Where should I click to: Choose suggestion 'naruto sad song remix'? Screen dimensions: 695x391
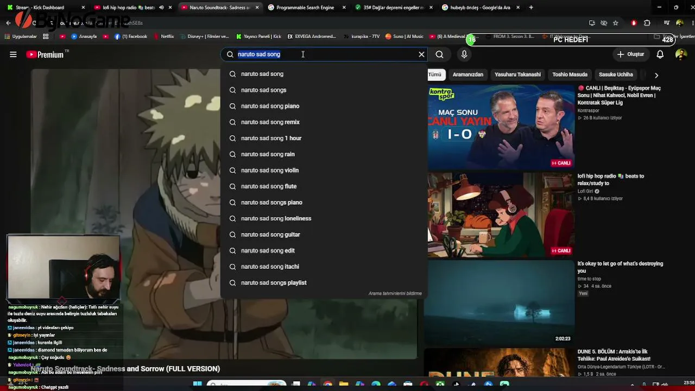tap(324, 122)
